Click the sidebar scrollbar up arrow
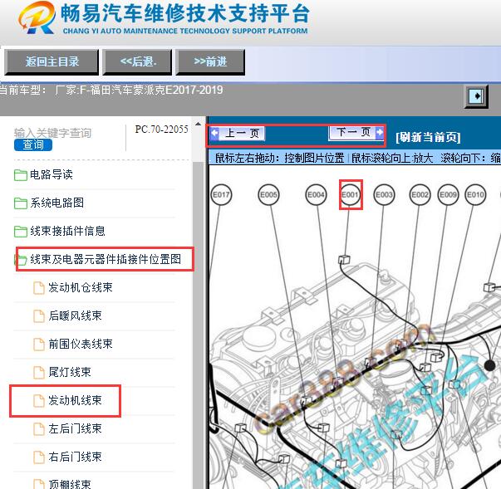The height and width of the screenshot is (489, 501). click(x=199, y=125)
